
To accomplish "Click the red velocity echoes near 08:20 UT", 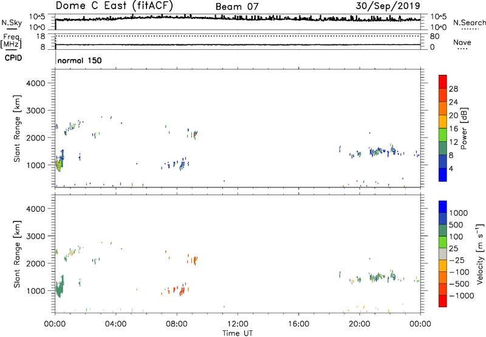I will point(182,290).
